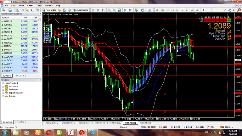Switch chart to line chart style
This screenshot has width=242, height=136.
pos(103,10)
